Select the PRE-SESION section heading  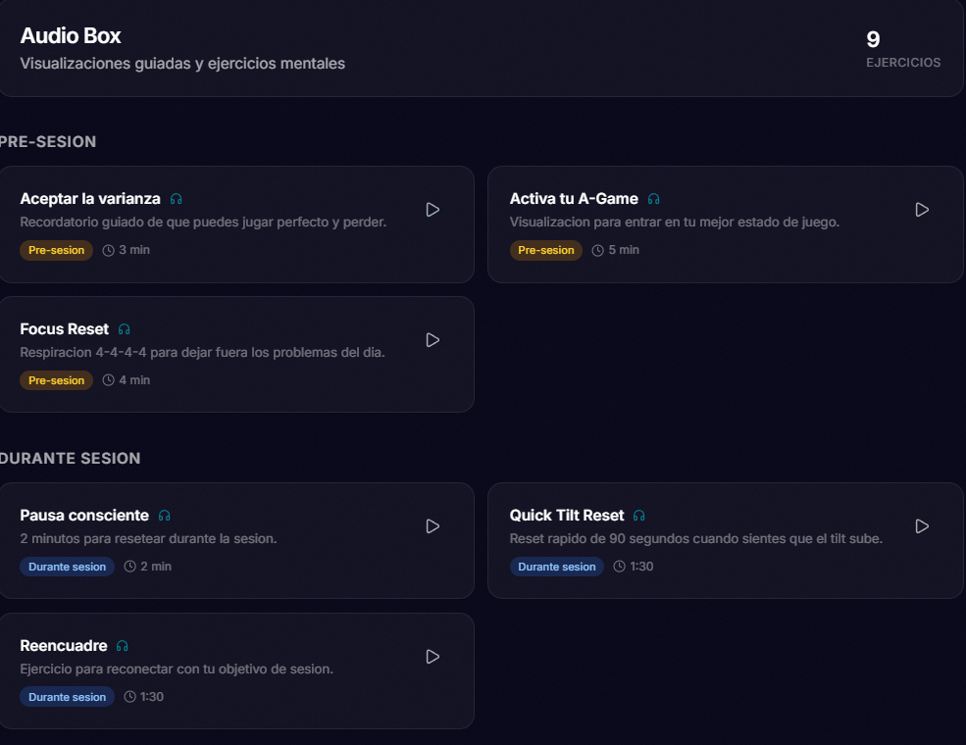pos(48,142)
